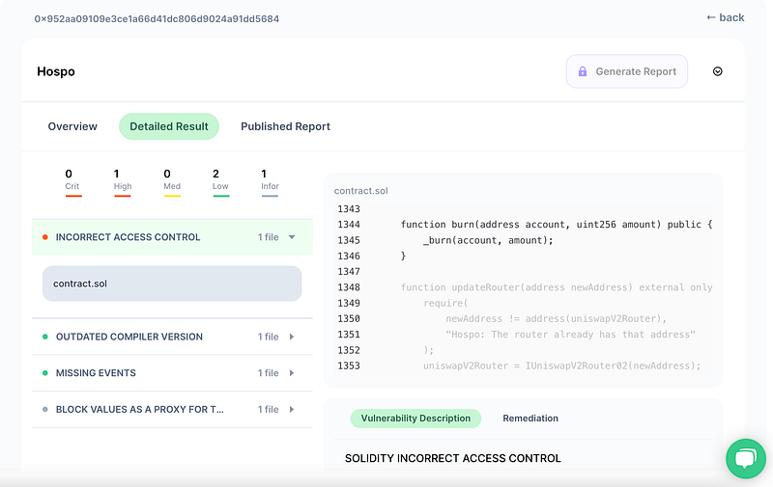Switch to the Overview tab

point(72,126)
